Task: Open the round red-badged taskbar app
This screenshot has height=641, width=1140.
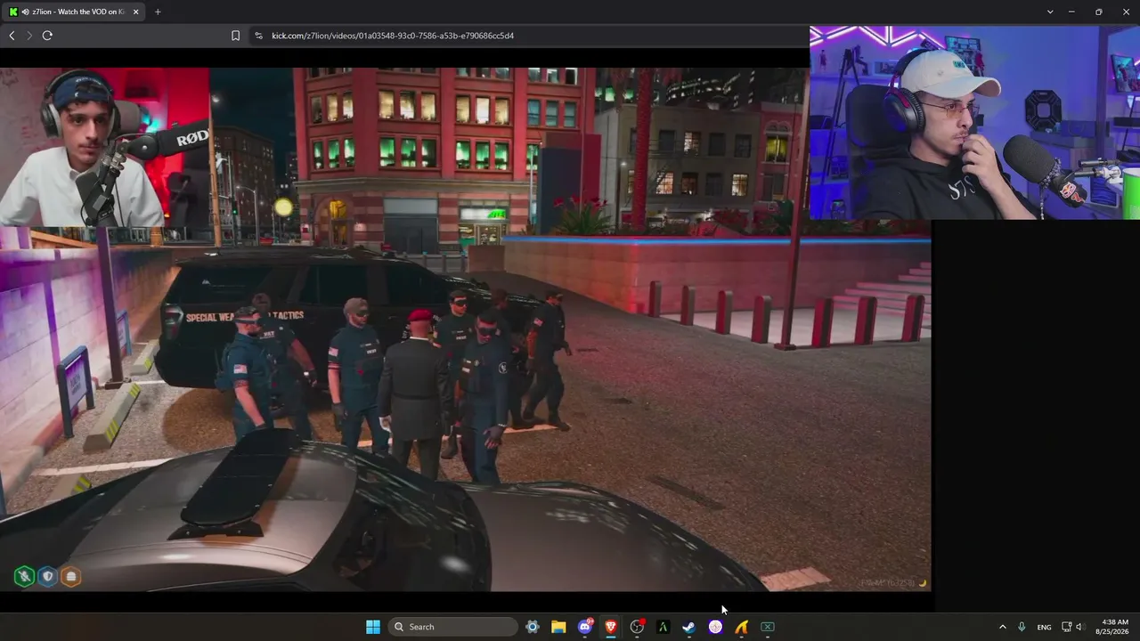Action: 637,627
